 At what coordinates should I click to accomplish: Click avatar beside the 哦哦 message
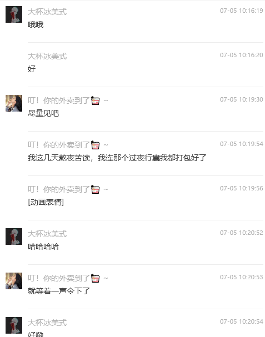coord(14,14)
